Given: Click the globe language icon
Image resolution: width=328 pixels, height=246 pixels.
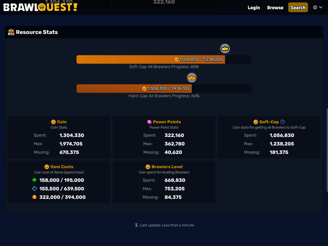Looking at the screenshot, I should [x=315, y=7].
